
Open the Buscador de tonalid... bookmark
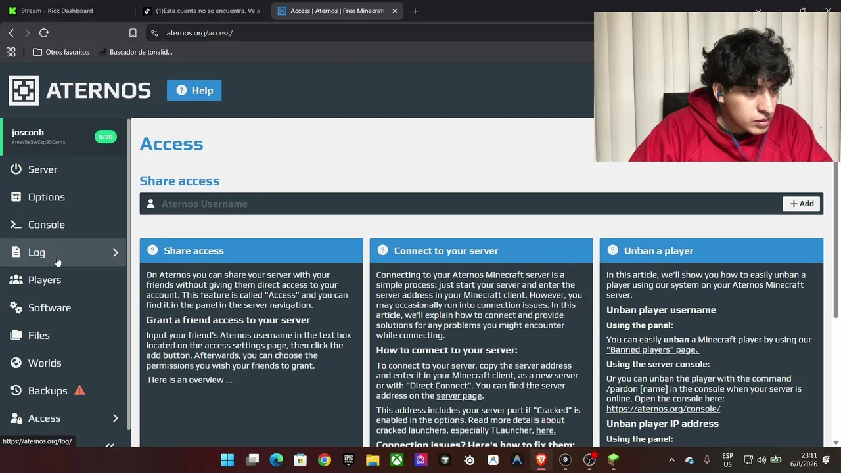point(135,52)
